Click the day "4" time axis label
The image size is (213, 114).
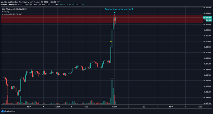[43, 107]
